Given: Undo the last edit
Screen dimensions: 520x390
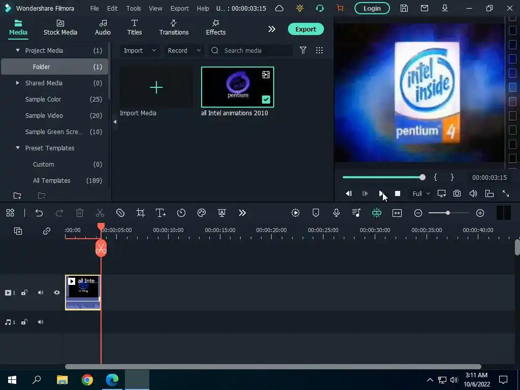Looking at the screenshot, I should (39, 213).
